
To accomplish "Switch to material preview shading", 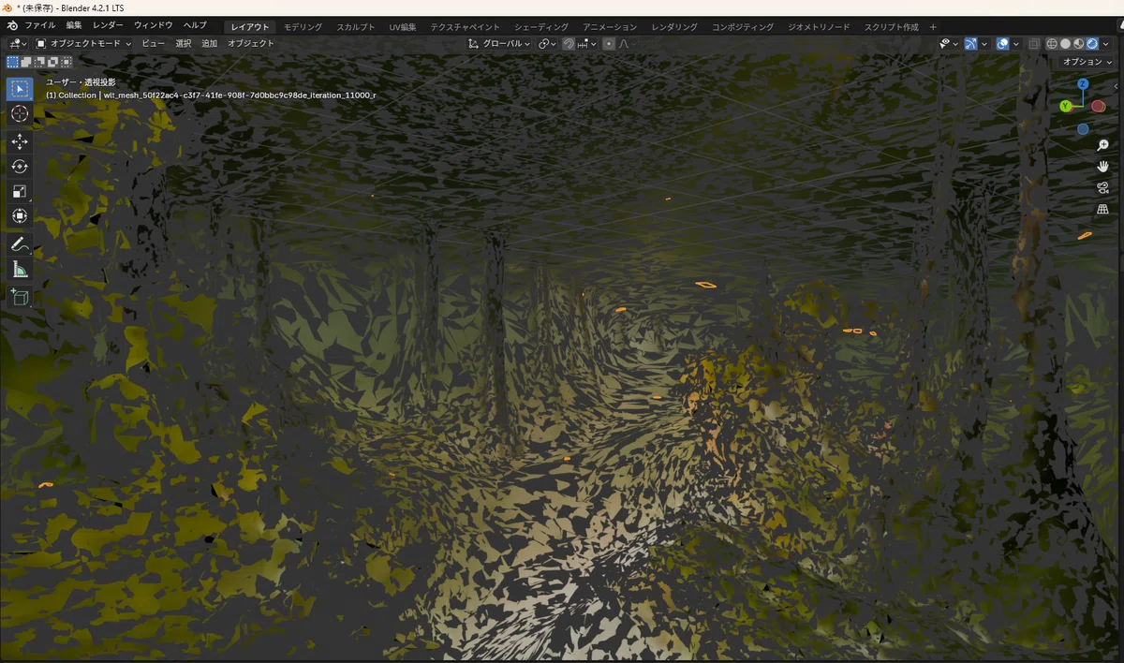I will pos(1078,44).
